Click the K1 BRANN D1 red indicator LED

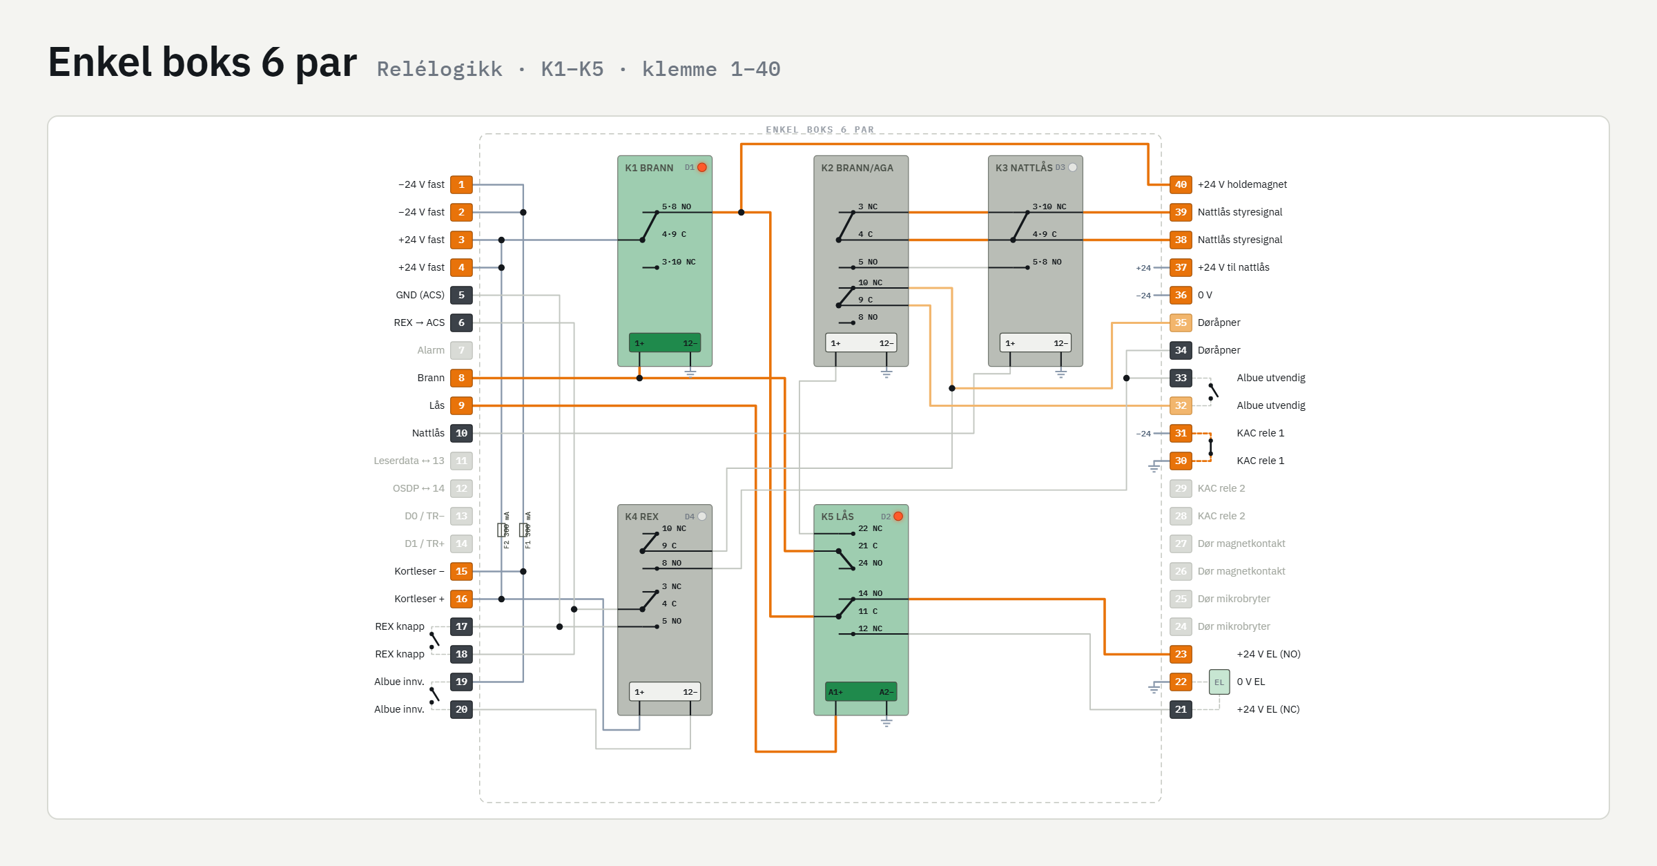[702, 168]
